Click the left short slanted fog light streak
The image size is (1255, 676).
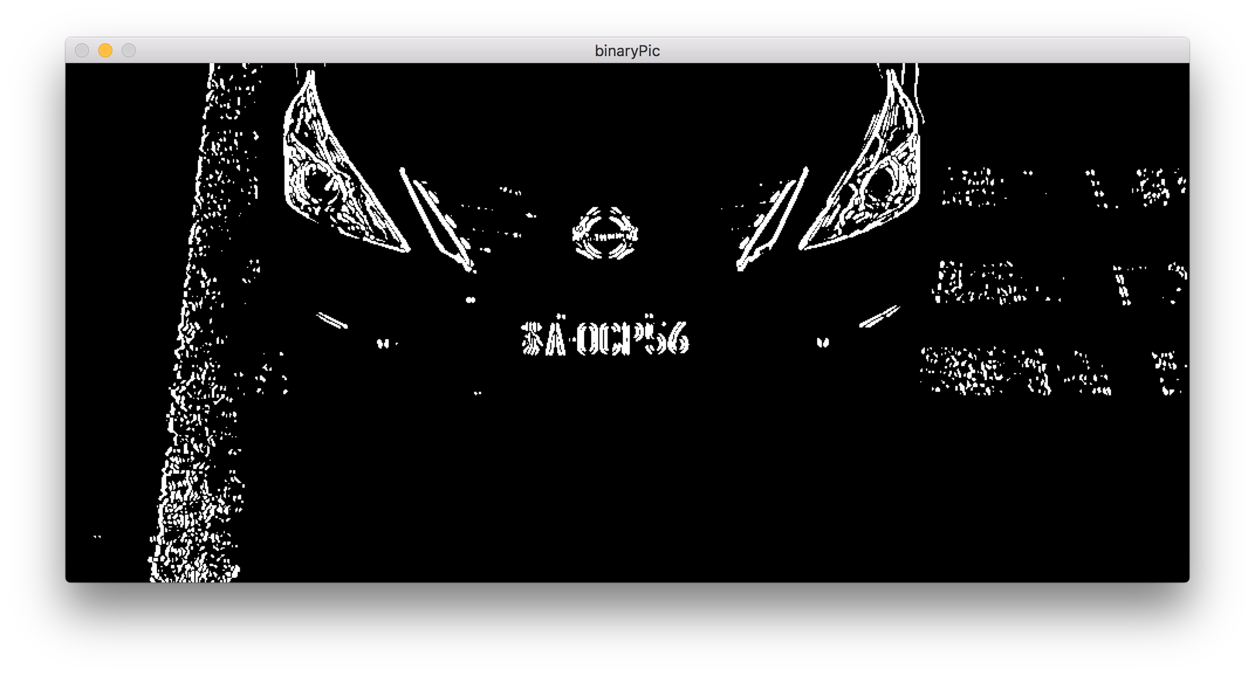(x=332, y=320)
